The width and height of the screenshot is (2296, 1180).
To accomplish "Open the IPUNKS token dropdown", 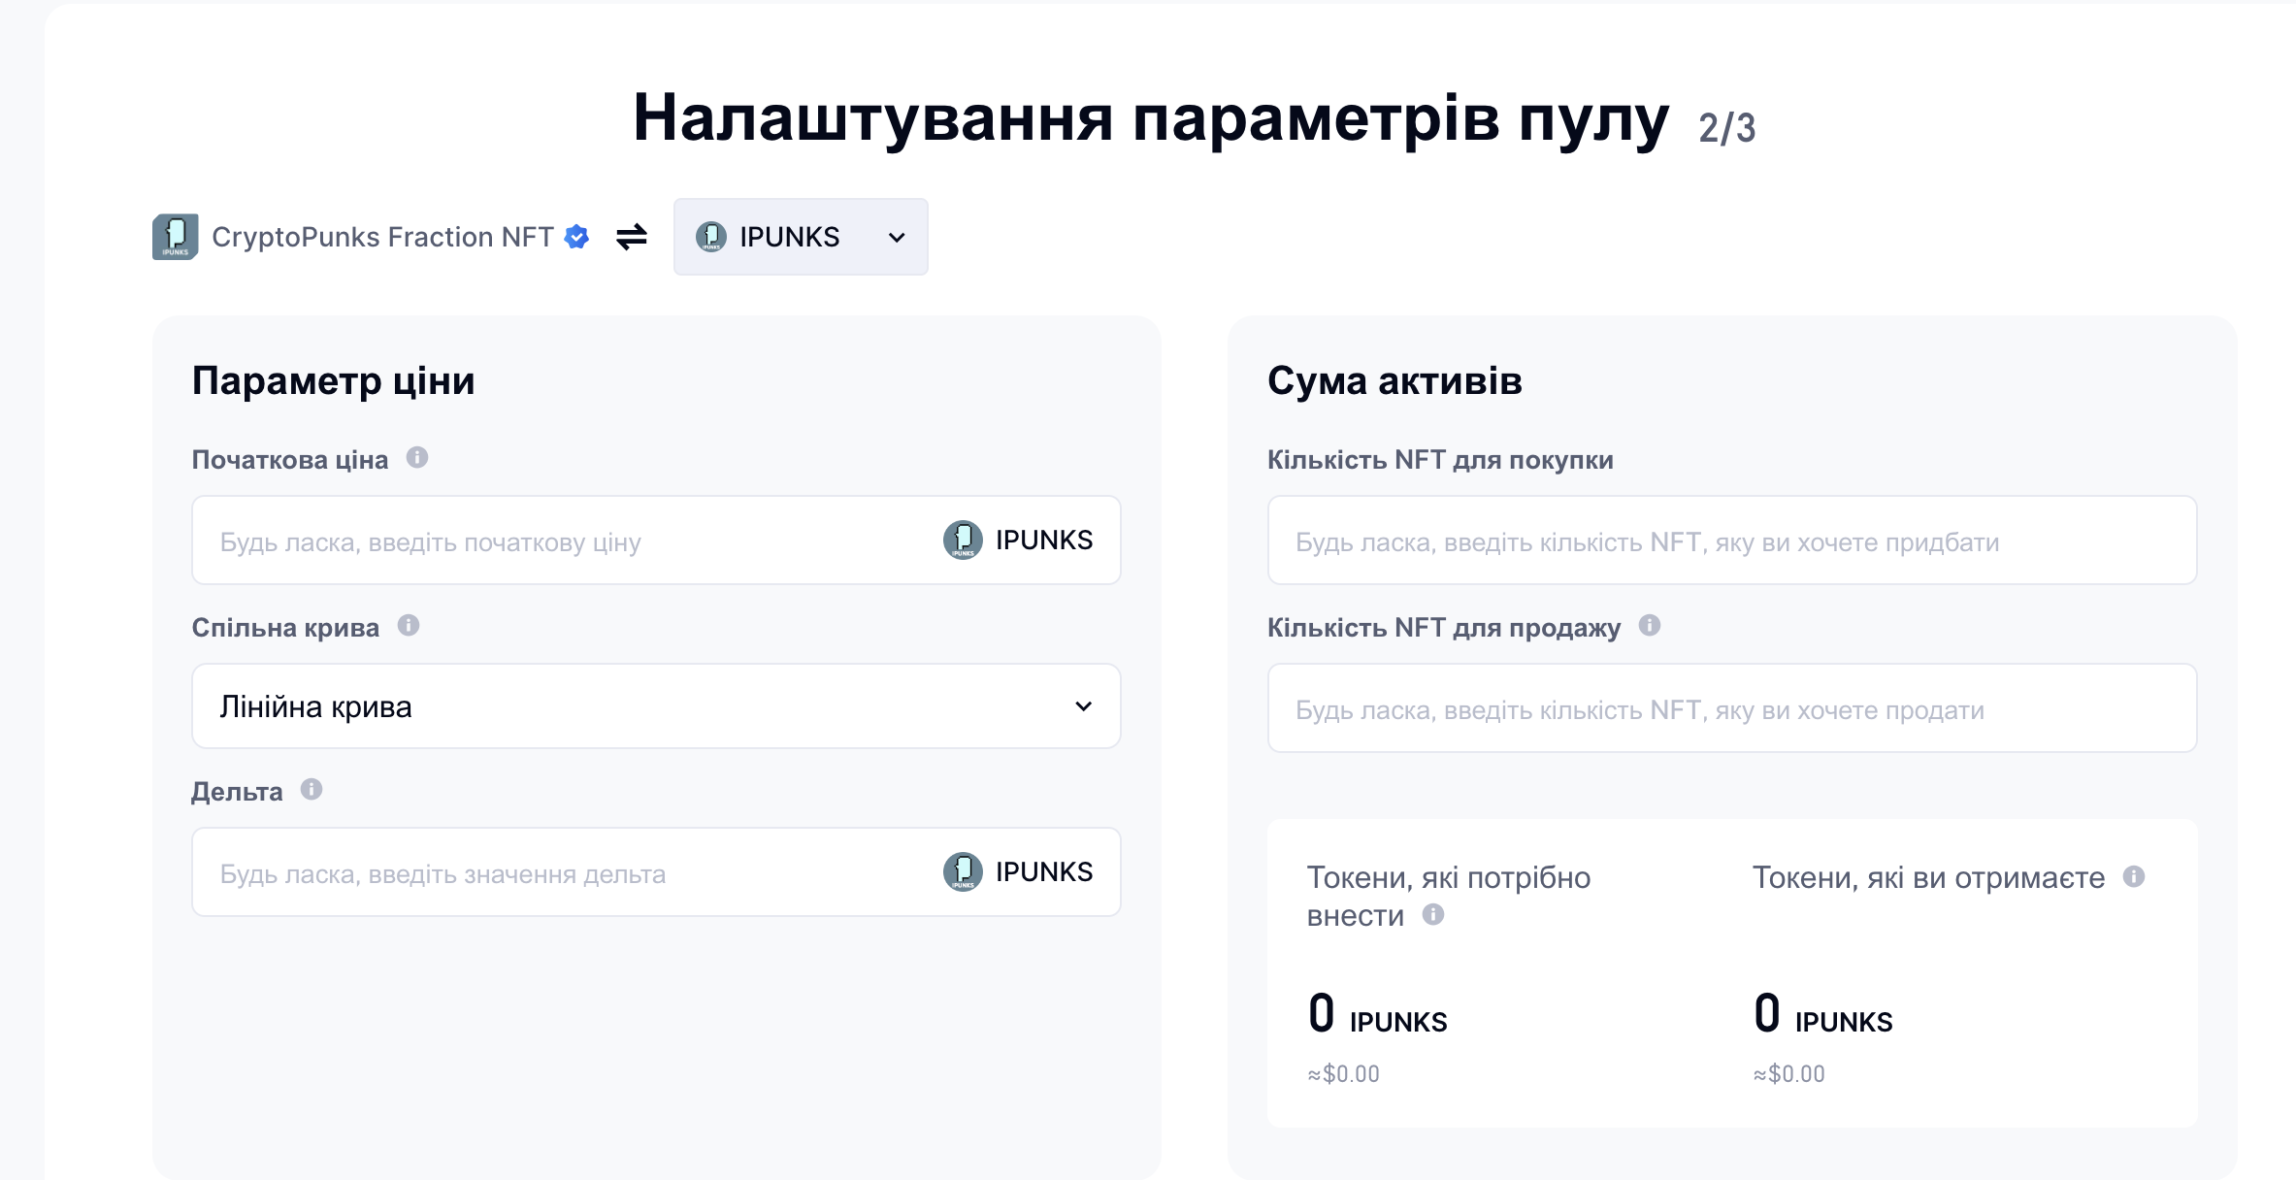I will (x=801, y=237).
